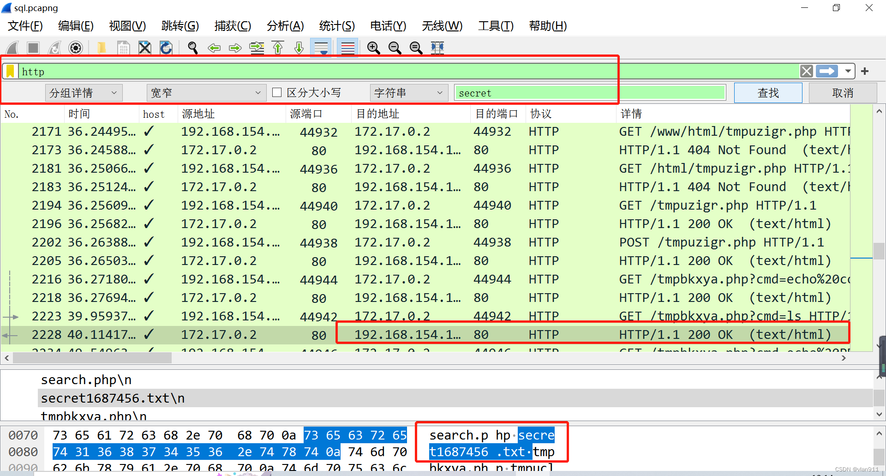This screenshot has width=886, height=476.
Task: Open the 跳转(G) menu
Action: pos(180,26)
